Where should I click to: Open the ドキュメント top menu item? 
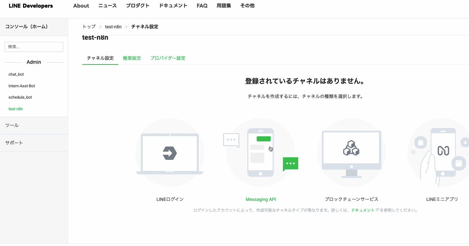[x=173, y=6]
